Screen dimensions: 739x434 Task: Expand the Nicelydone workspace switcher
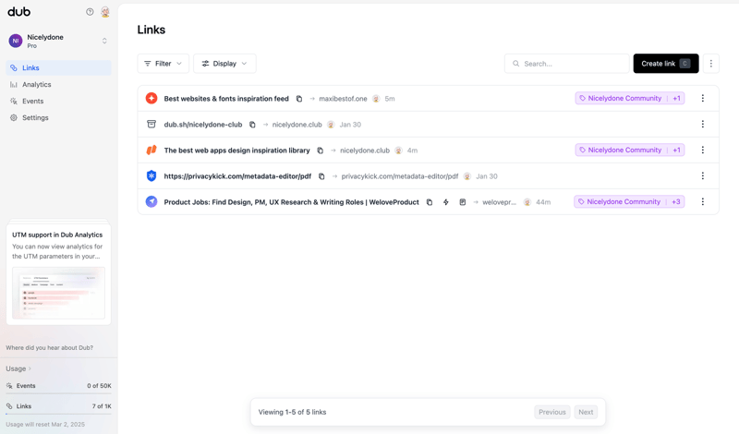[x=59, y=41]
